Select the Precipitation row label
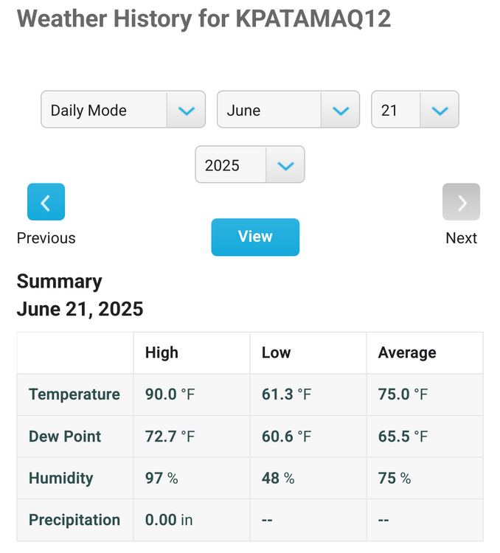This screenshot has height=553, width=500. point(74,520)
